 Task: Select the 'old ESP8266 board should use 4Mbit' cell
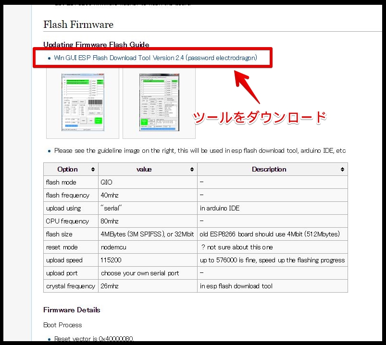point(273,234)
